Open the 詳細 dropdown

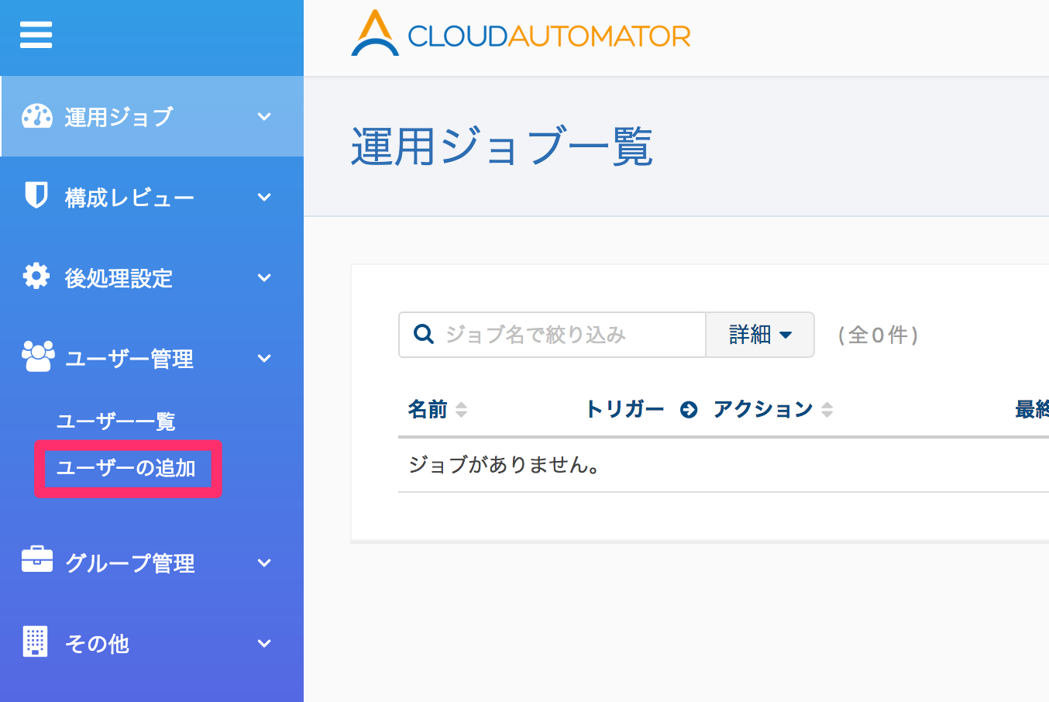coord(760,335)
